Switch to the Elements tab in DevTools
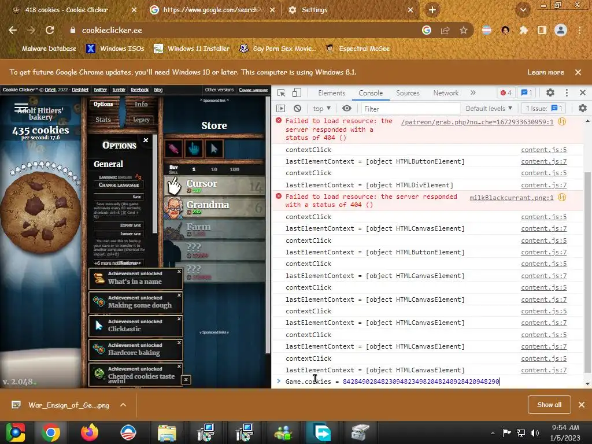 (331, 93)
